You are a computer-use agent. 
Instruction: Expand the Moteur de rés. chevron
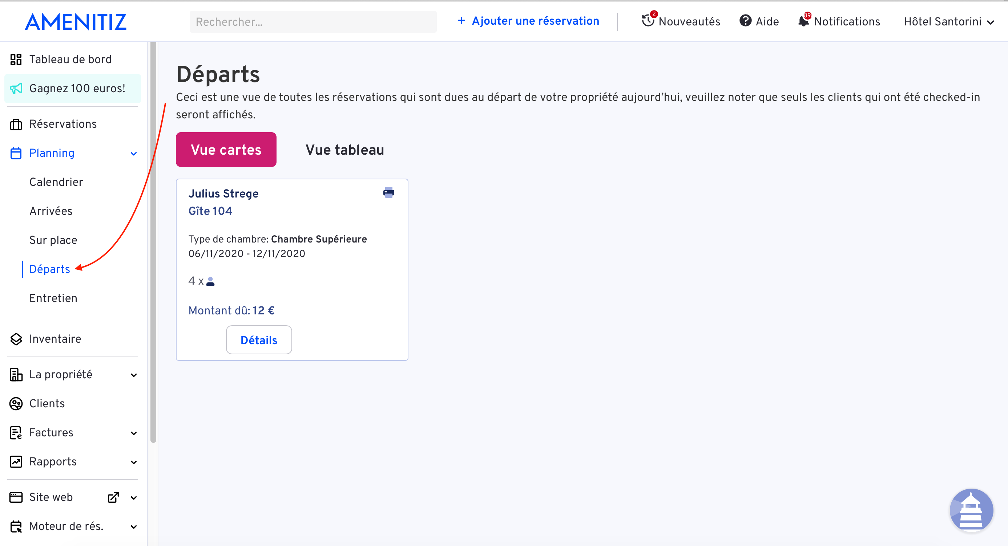pos(134,527)
